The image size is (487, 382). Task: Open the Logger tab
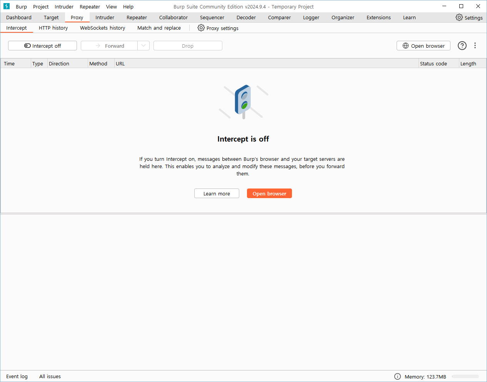[311, 17]
